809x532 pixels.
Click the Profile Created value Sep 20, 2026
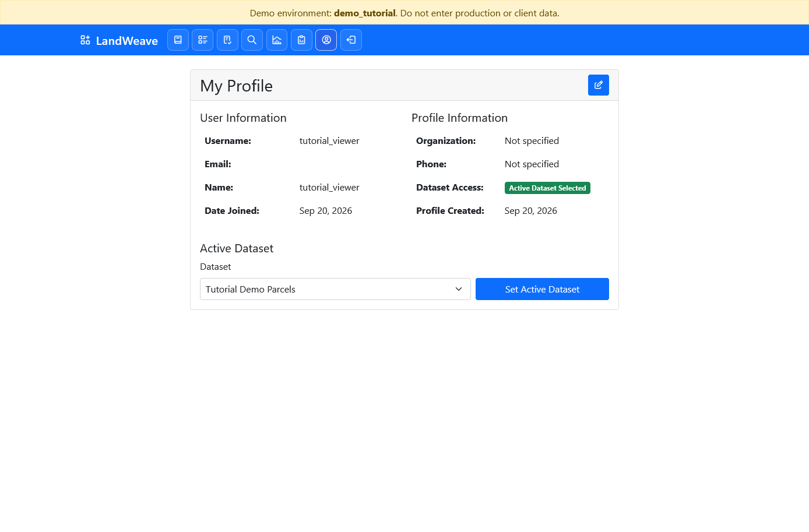531,211
